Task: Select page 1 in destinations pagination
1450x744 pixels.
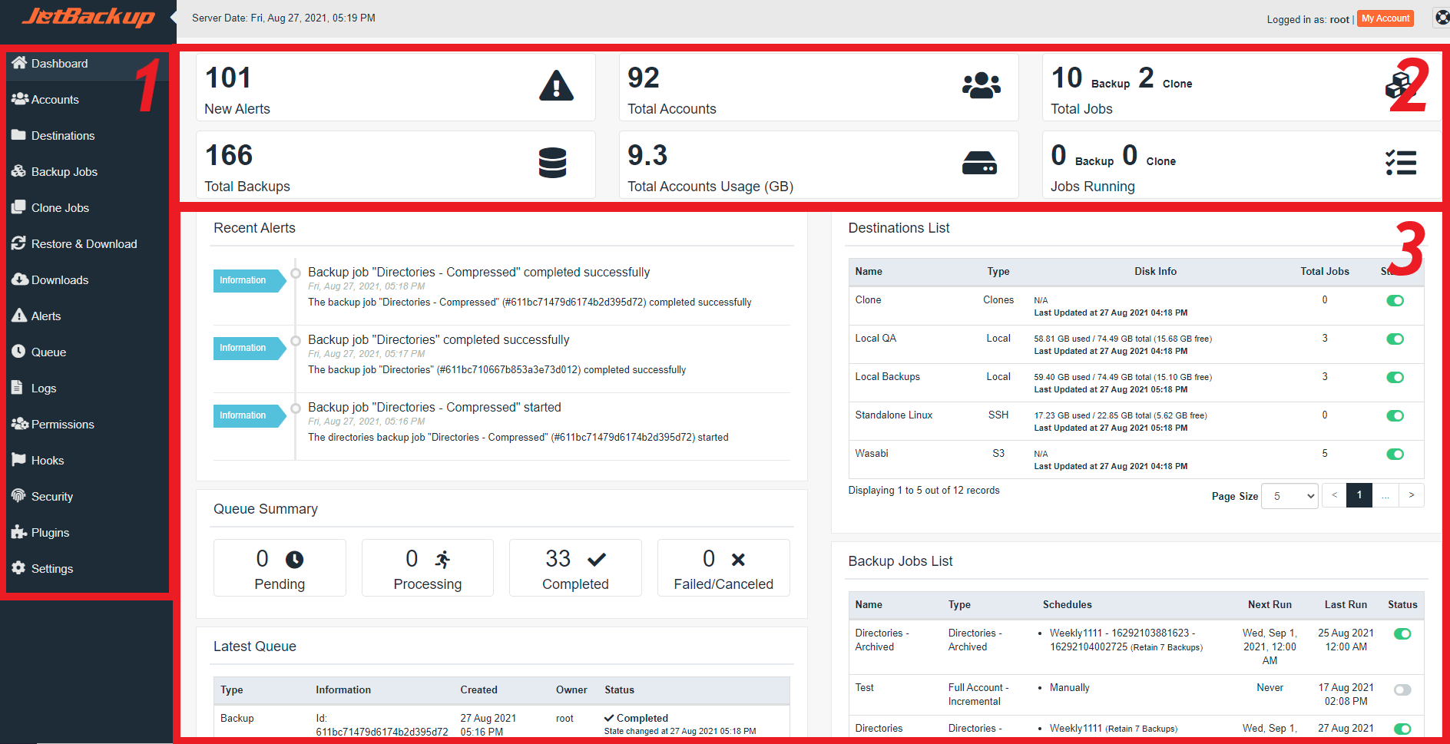Action: (1359, 495)
